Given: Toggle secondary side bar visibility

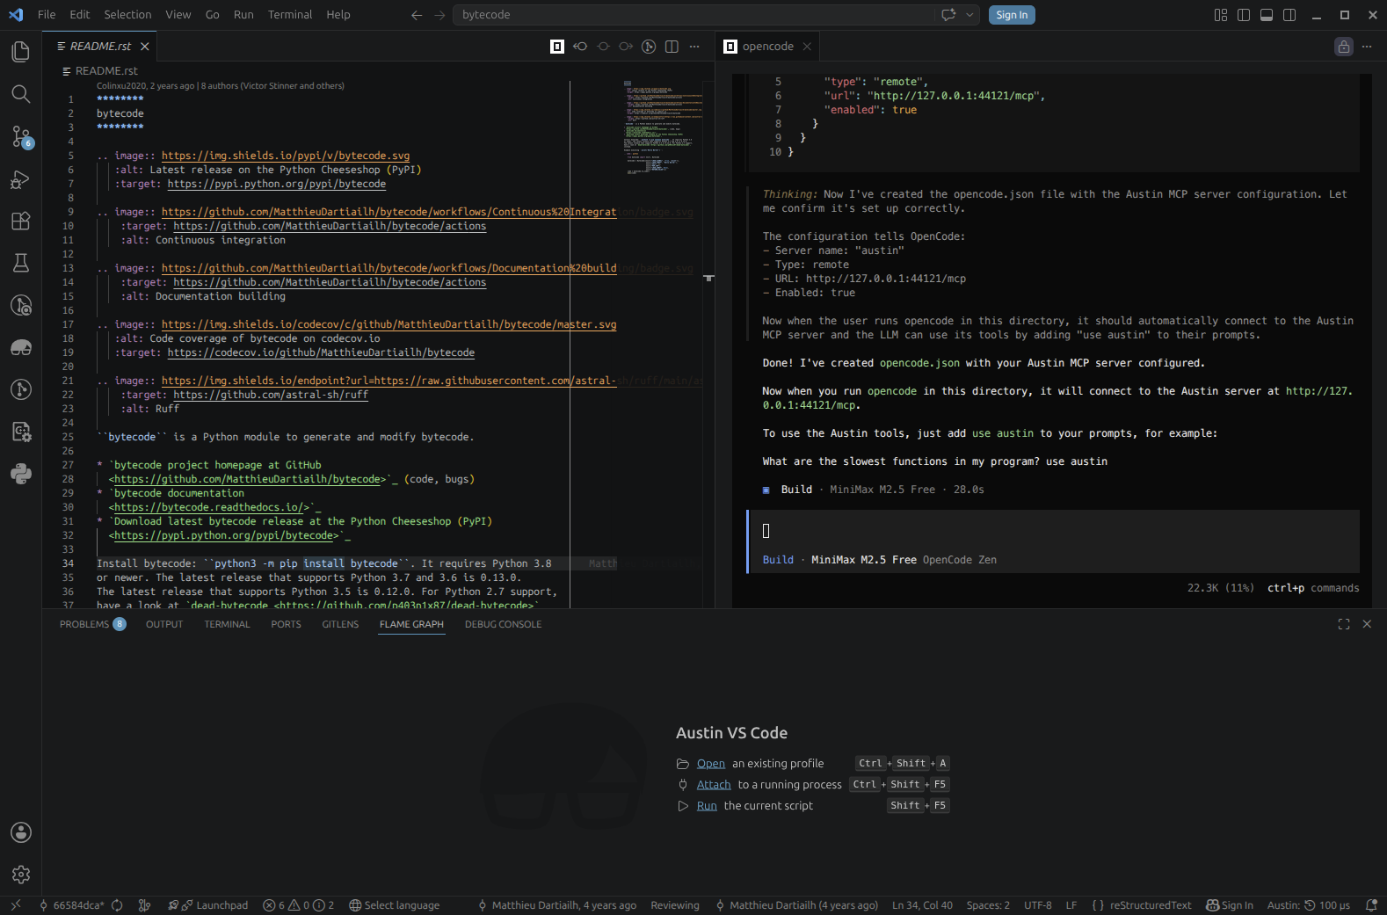Looking at the screenshot, I should (1289, 15).
